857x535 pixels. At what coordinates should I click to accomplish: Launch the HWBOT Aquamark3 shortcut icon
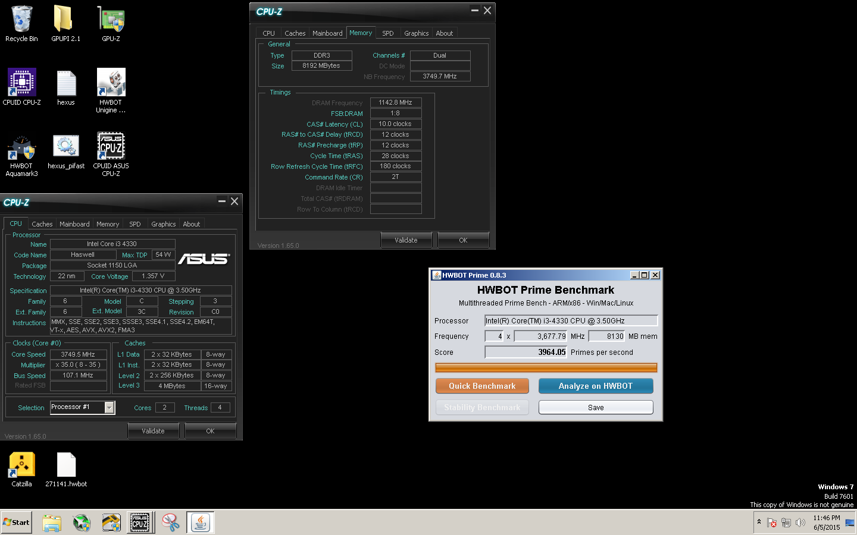tap(21, 156)
